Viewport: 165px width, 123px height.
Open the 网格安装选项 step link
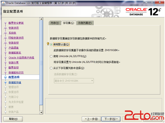[x=16, y=38]
